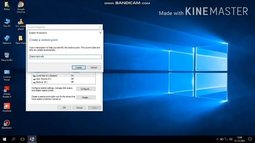This screenshot has width=255, height=143.
Task: Select Adobe Reader 9 desktop icon
Action: click(x=7, y=92)
